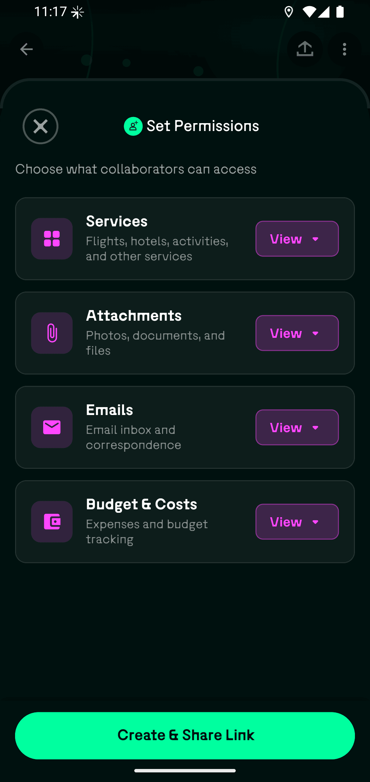
Task: Tap the back arrow icon
Action: (x=26, y=49)
